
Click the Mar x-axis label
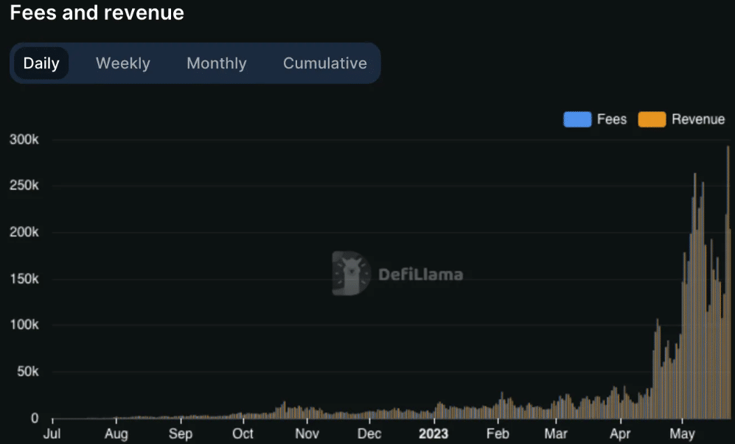click(x=556, y=434)
